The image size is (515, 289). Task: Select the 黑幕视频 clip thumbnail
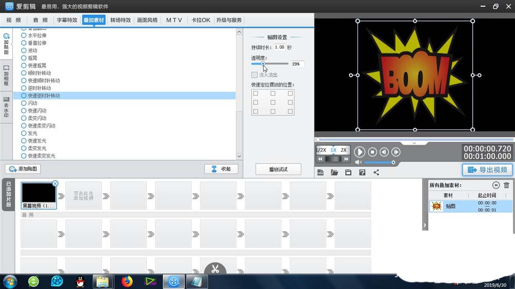pos(39,195)
